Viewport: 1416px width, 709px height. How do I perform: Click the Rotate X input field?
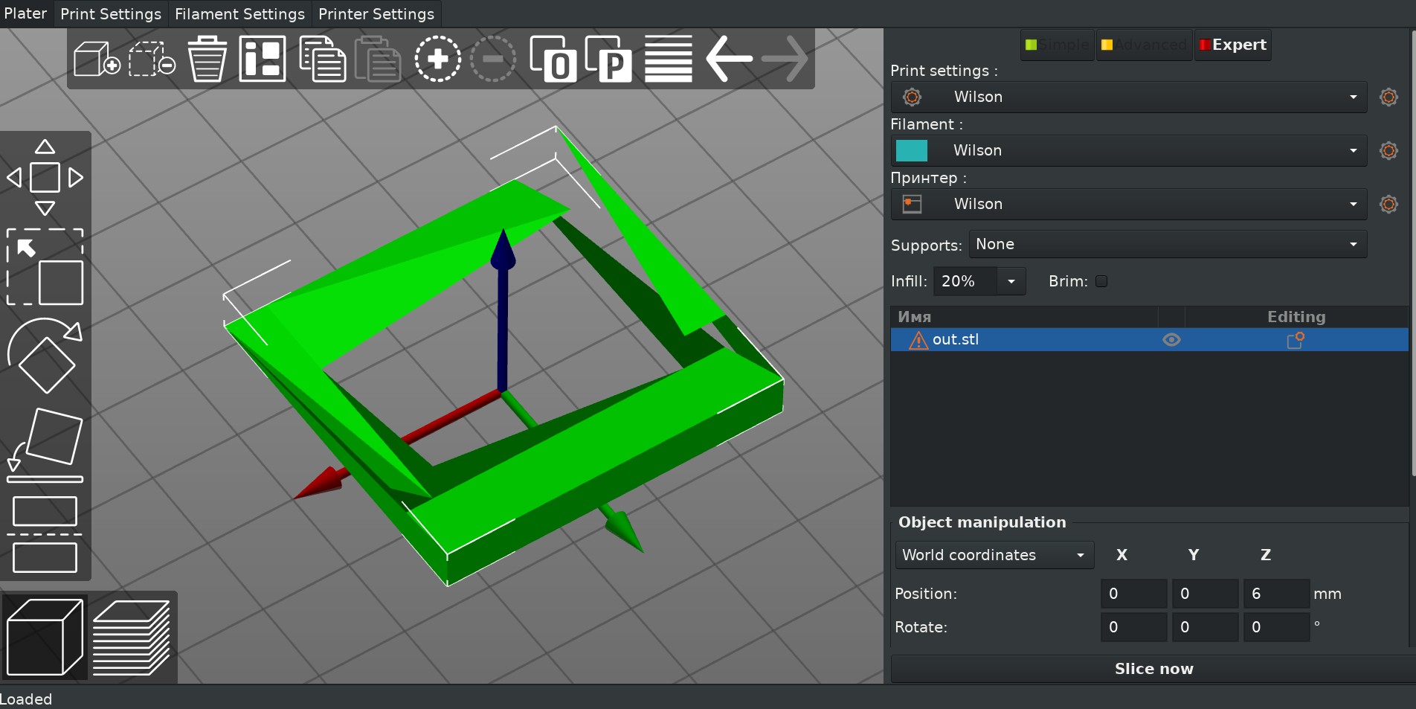(1133, 627)
